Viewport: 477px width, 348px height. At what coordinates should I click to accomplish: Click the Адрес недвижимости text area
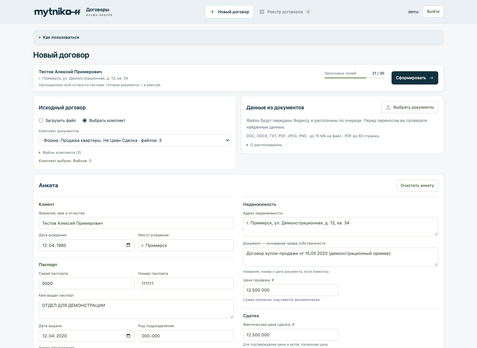(x=341, y=227)
